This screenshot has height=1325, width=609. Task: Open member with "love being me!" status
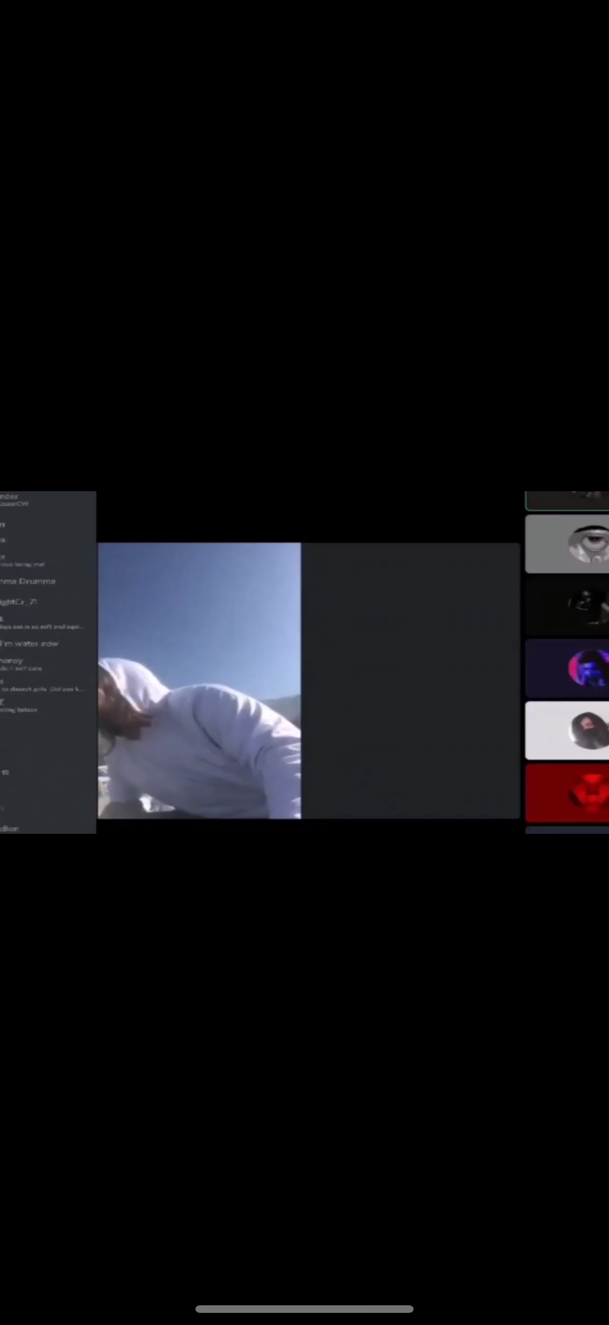tap(23, 560)
